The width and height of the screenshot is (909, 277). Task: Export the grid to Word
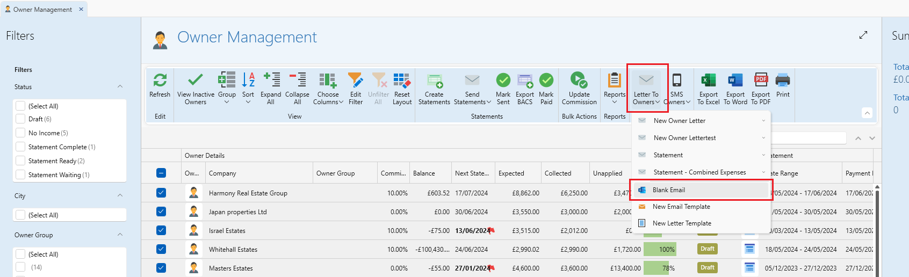tap(735, 89)
